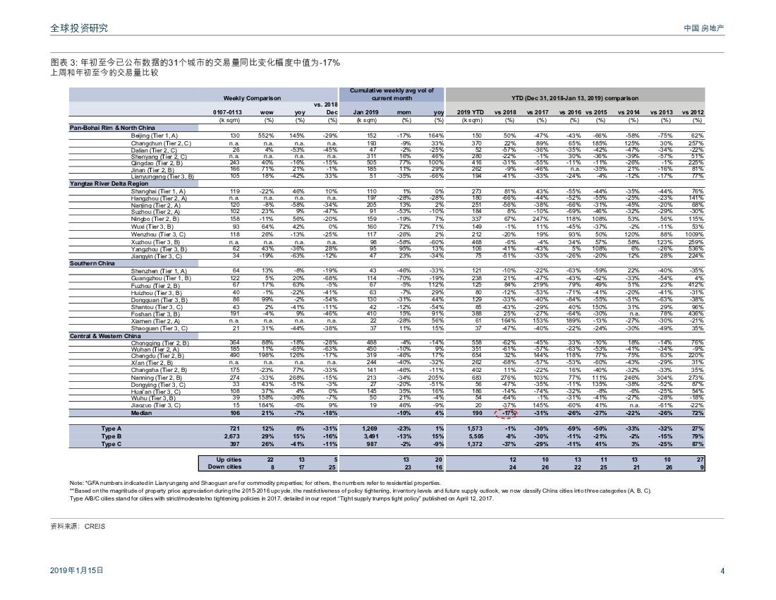Click the footer date '2019年1月15日'
This screenshot has width=776, height=600.
[x=77, y=570]
